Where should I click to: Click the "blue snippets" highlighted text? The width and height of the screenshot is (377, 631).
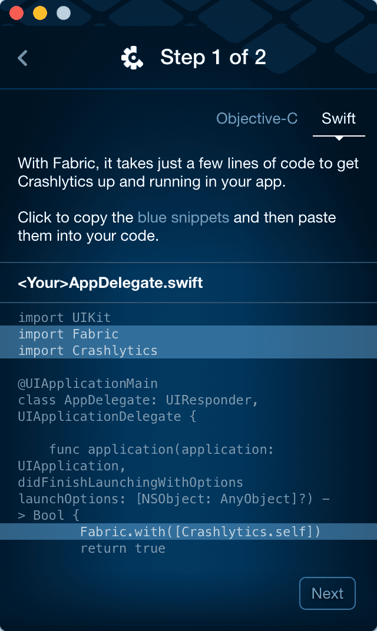[x=183, y=217]
